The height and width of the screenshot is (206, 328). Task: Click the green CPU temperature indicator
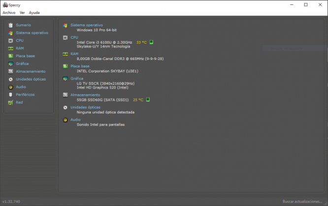tap(151, 42)
